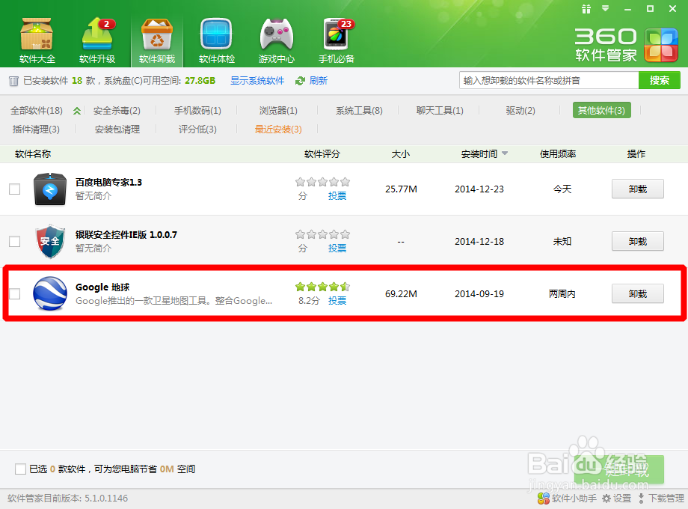688x509 pixels.
Task: Select the 安全杀毒(2) category
Action: point(117,111)
